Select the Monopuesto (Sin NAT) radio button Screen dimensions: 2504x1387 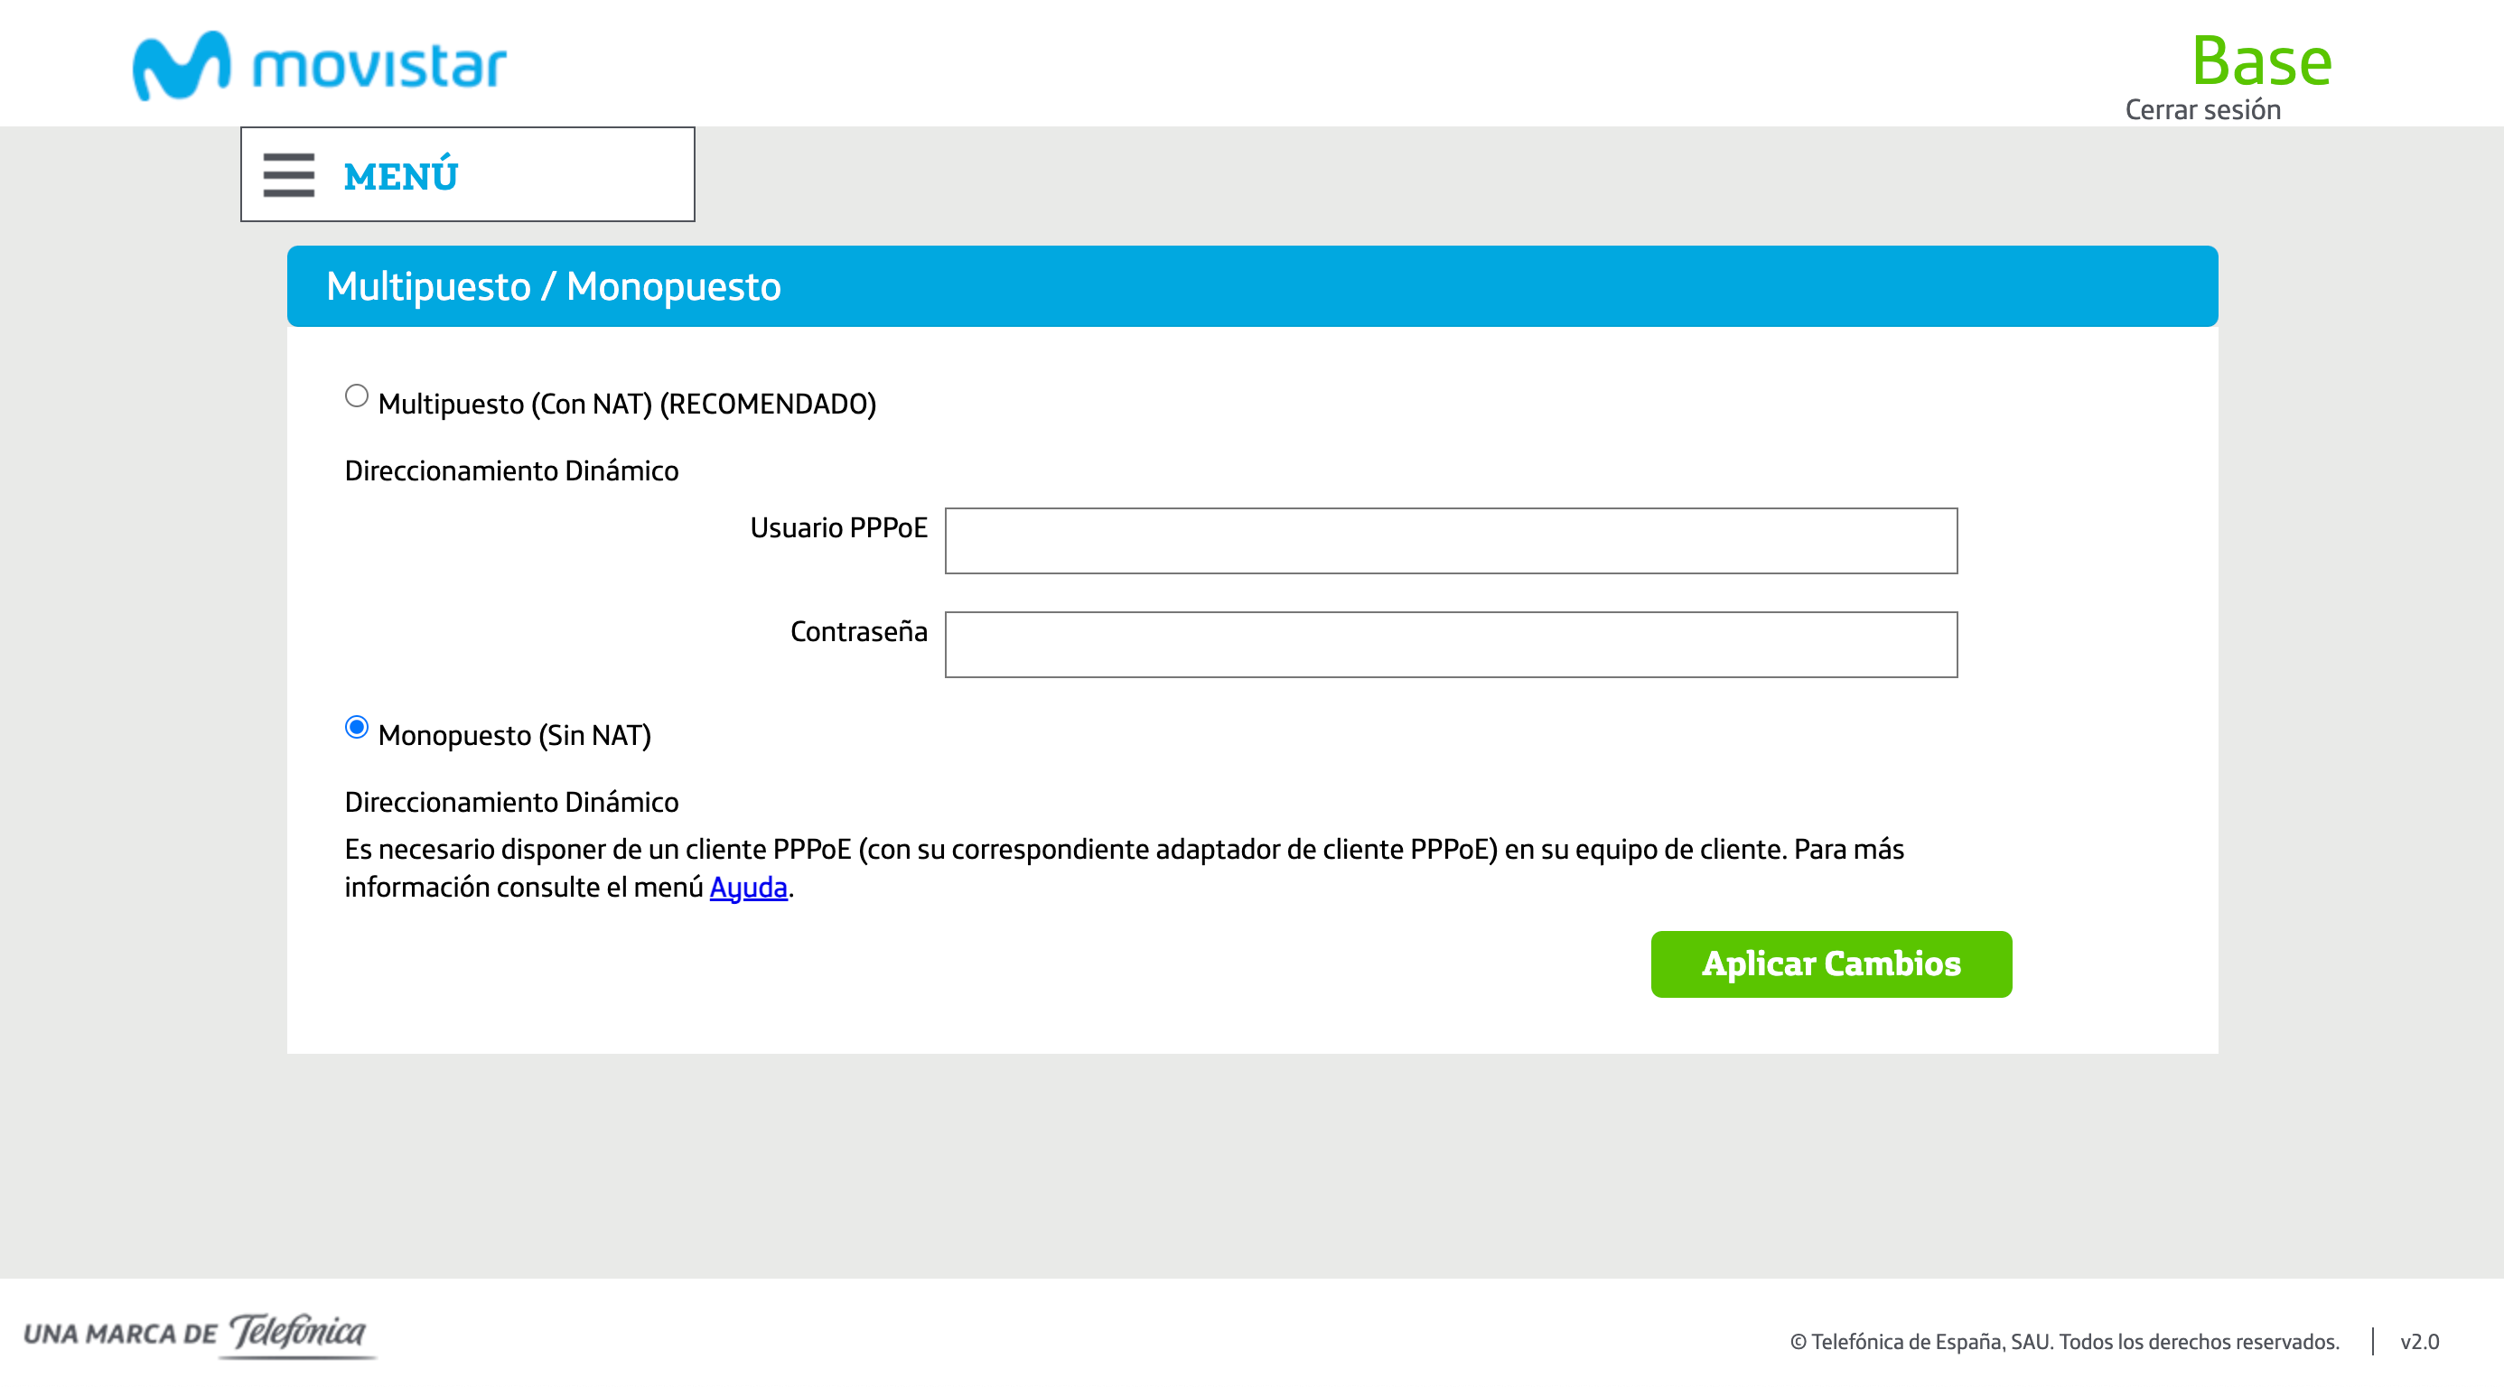[x=357, y=728]
